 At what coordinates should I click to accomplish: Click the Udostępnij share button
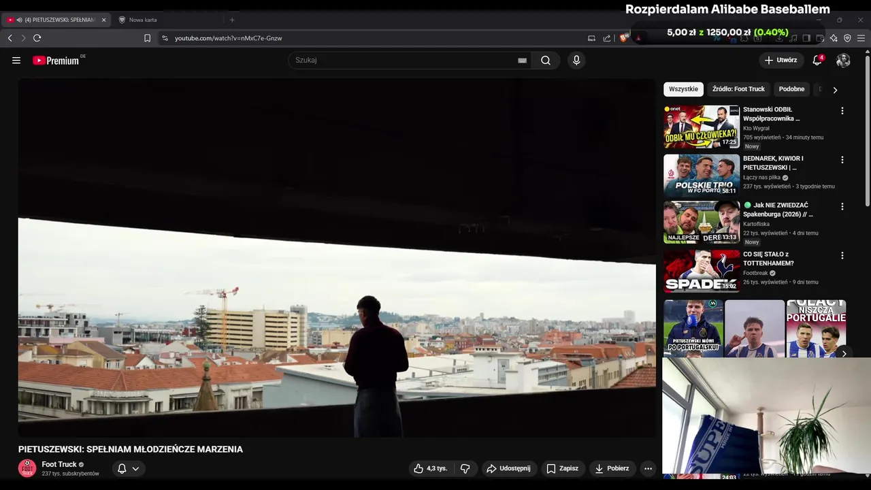coord(508,468)
